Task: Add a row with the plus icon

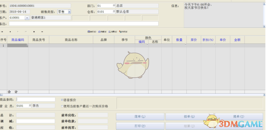Action: (x=34, y=31)
